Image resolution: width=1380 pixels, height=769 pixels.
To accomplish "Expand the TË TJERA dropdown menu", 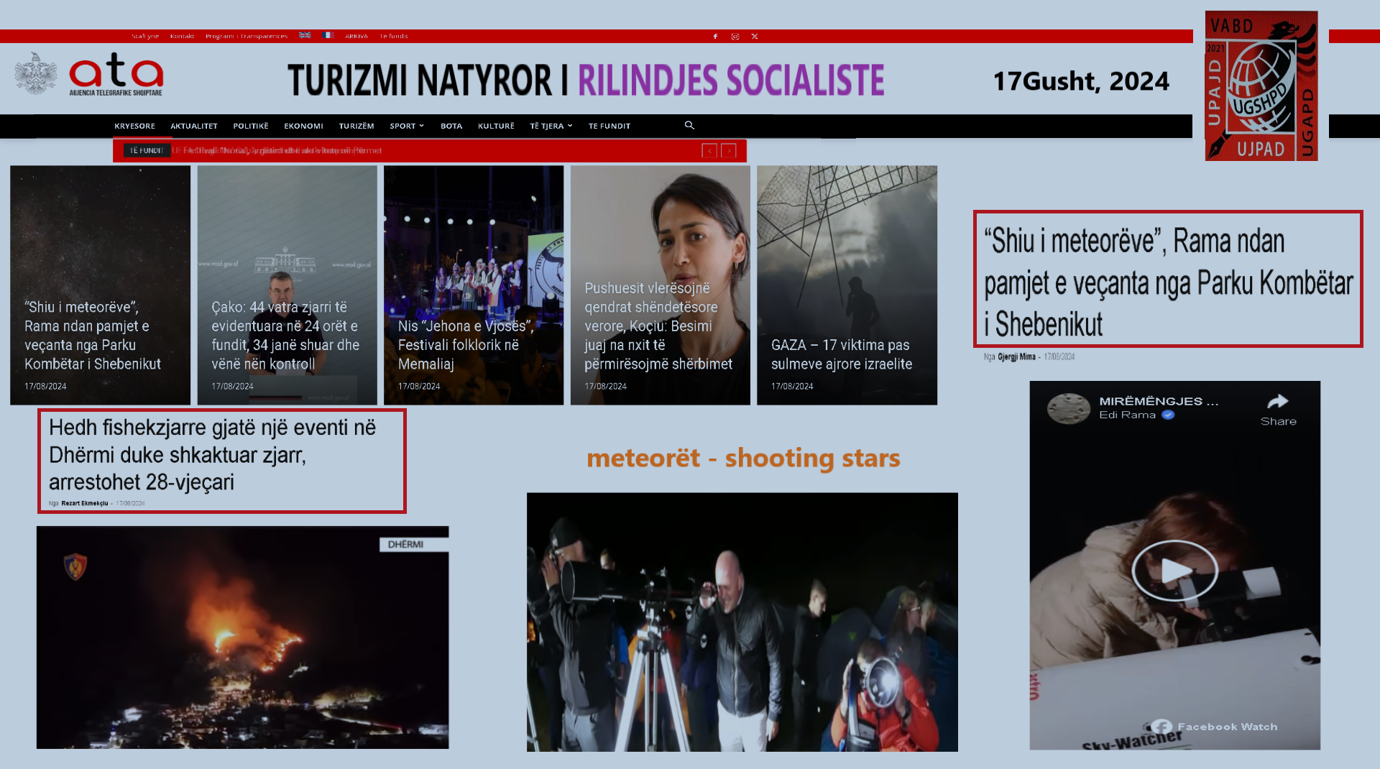I will pos(551,126).
